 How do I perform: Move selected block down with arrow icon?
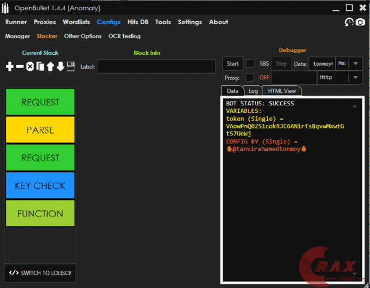tap(60, 67)
